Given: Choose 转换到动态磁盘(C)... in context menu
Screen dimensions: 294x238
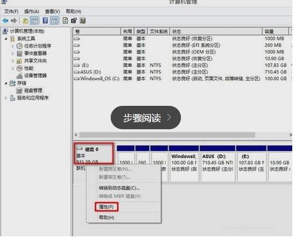Looking at the screenshot, I should pyautogui.click(x=119, y=188).
